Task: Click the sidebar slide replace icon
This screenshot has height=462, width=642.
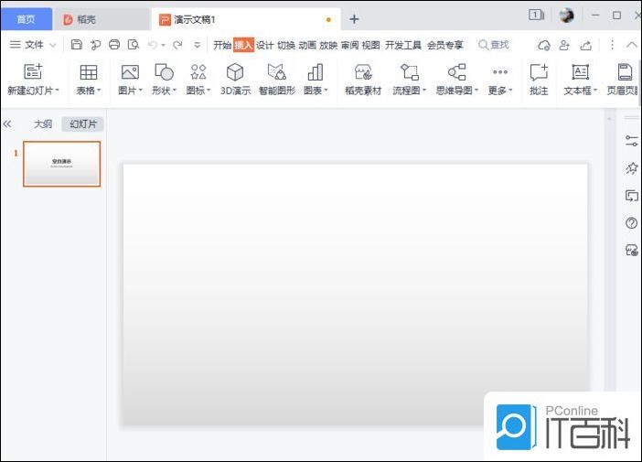Action: coord(631,196)
